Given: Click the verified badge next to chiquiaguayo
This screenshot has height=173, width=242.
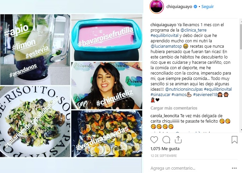Looking at the screenshot, I should point(195,7).
